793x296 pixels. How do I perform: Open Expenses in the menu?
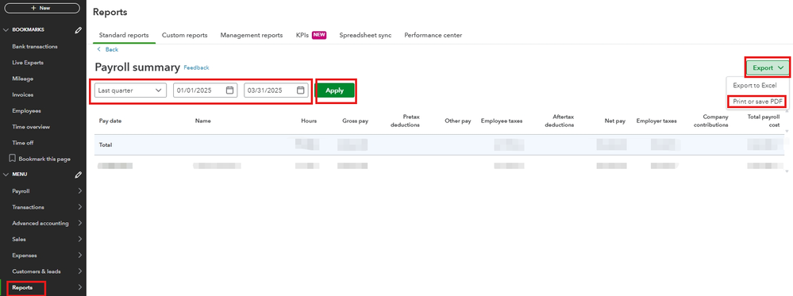point(25,256)
